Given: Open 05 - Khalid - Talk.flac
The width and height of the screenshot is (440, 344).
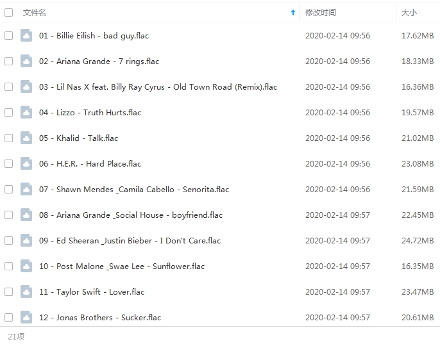Looking at the screenshot, I should click(x=78, y=138).
